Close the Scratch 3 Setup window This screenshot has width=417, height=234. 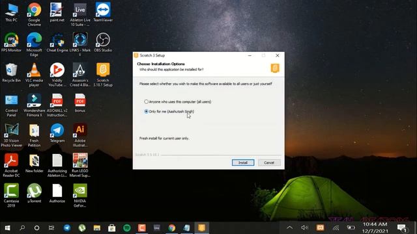278,55
